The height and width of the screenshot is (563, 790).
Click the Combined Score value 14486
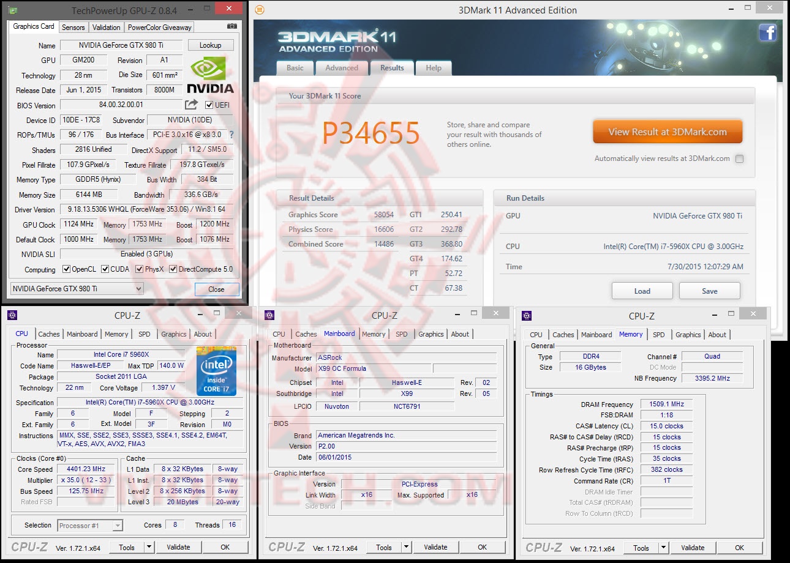pos(384,244)
